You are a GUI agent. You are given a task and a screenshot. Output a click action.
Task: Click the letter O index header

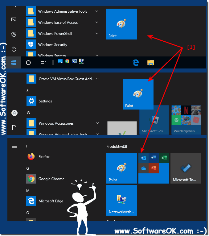(x=28, y=213)
